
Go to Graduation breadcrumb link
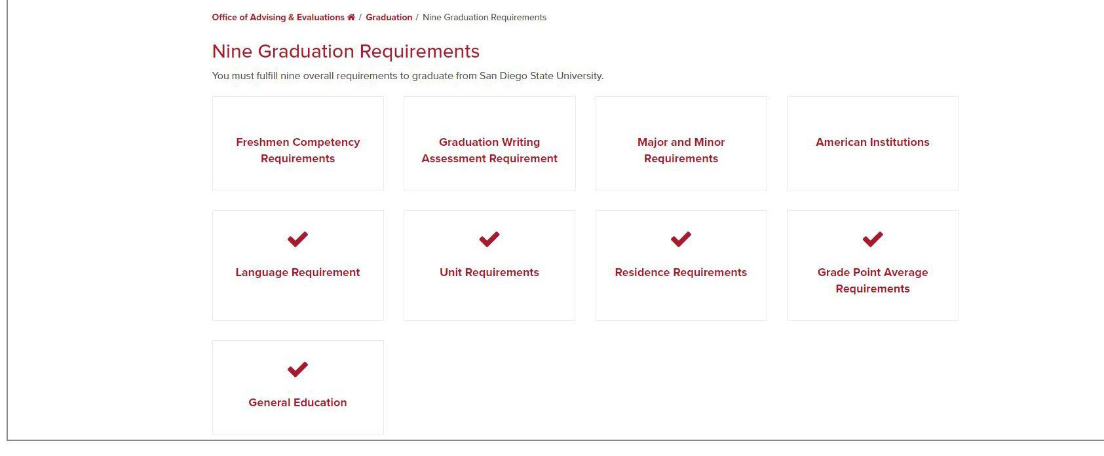click(x=389, y=18)
